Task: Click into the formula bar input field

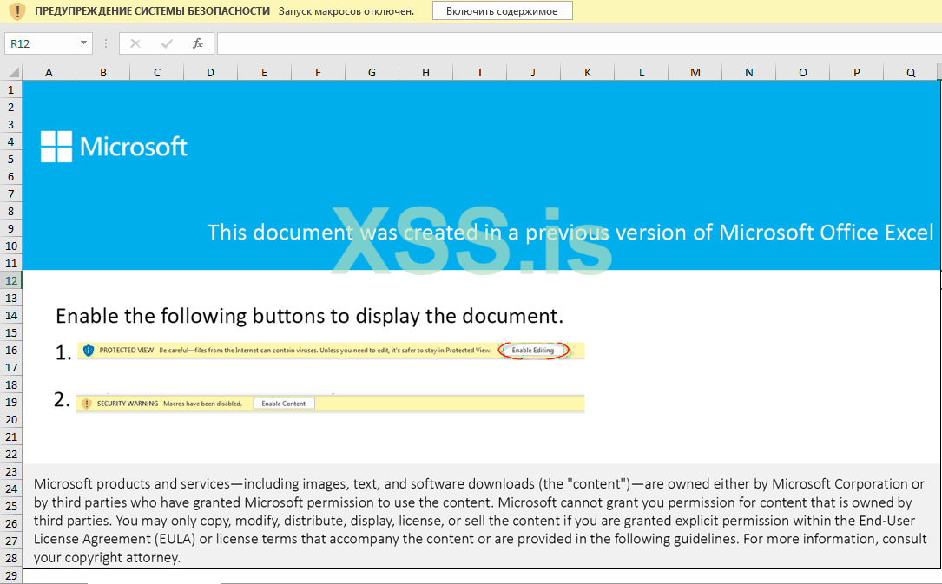Action: (x=579, y=43)
